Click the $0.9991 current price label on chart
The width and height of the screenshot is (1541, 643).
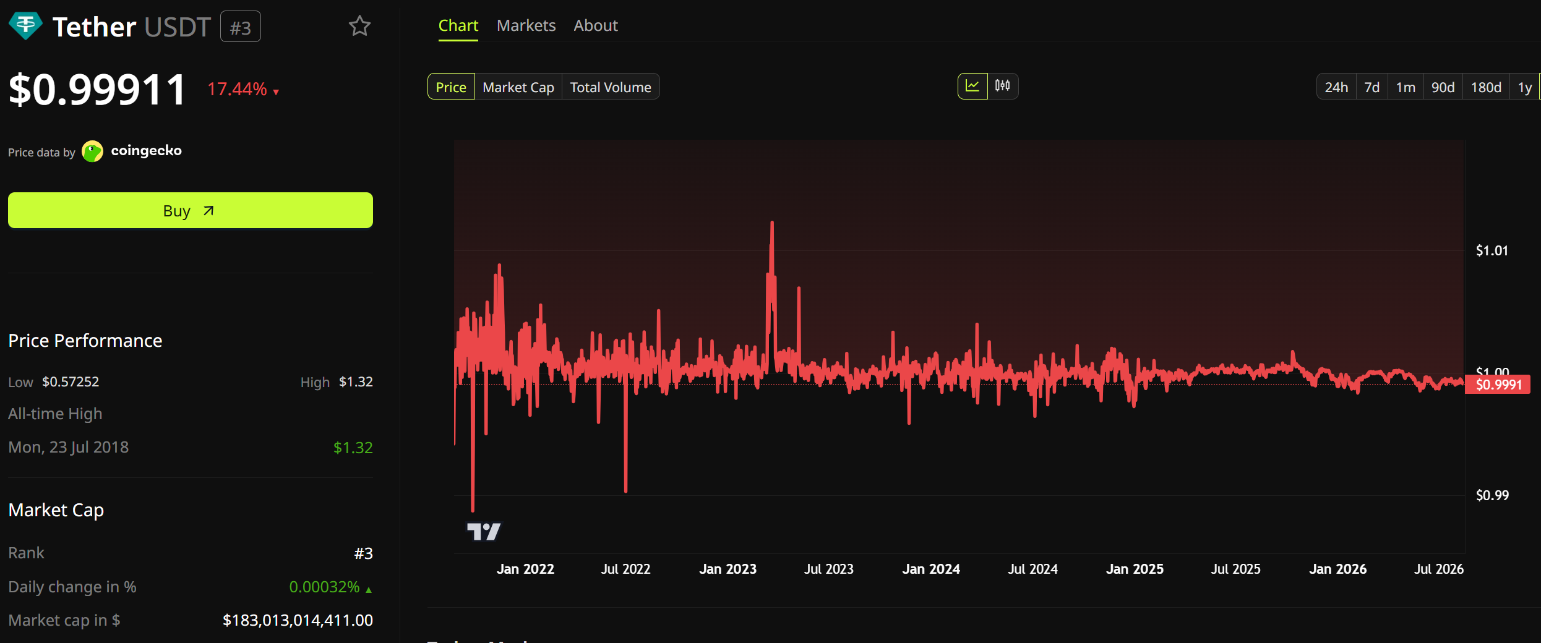(x=1498, y=385)
